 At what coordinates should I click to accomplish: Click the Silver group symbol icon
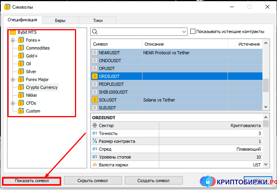pos(21,72)
